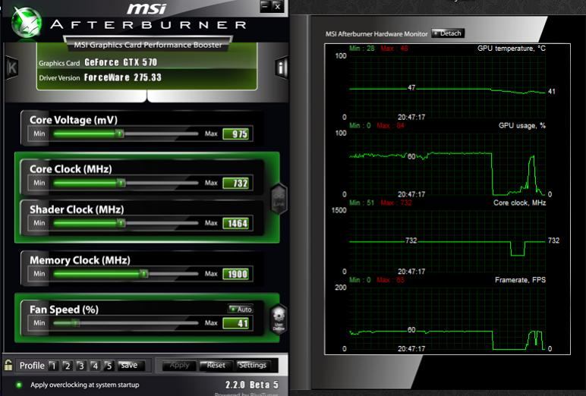Click the Core Clock slider handle

tap(121, 183)
